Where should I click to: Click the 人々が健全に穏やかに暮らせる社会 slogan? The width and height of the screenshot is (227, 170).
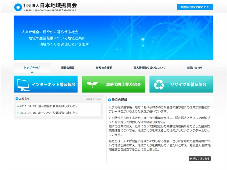50,32
